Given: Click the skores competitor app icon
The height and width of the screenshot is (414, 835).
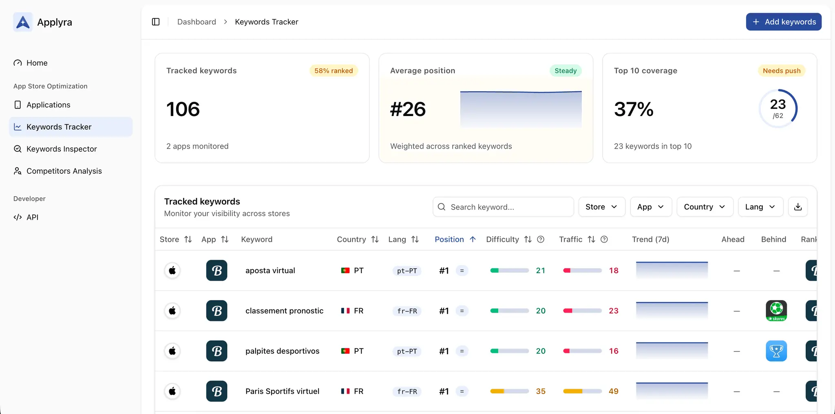Looking at the screenshot, I should click(776, 311).
